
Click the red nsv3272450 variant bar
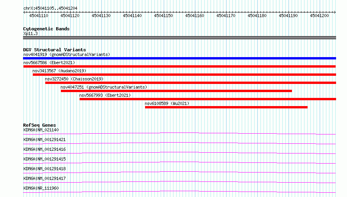tap(191, 83)
